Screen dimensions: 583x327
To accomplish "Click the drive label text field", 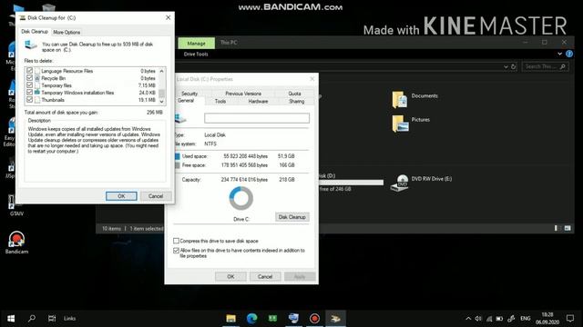I will 257,118.
